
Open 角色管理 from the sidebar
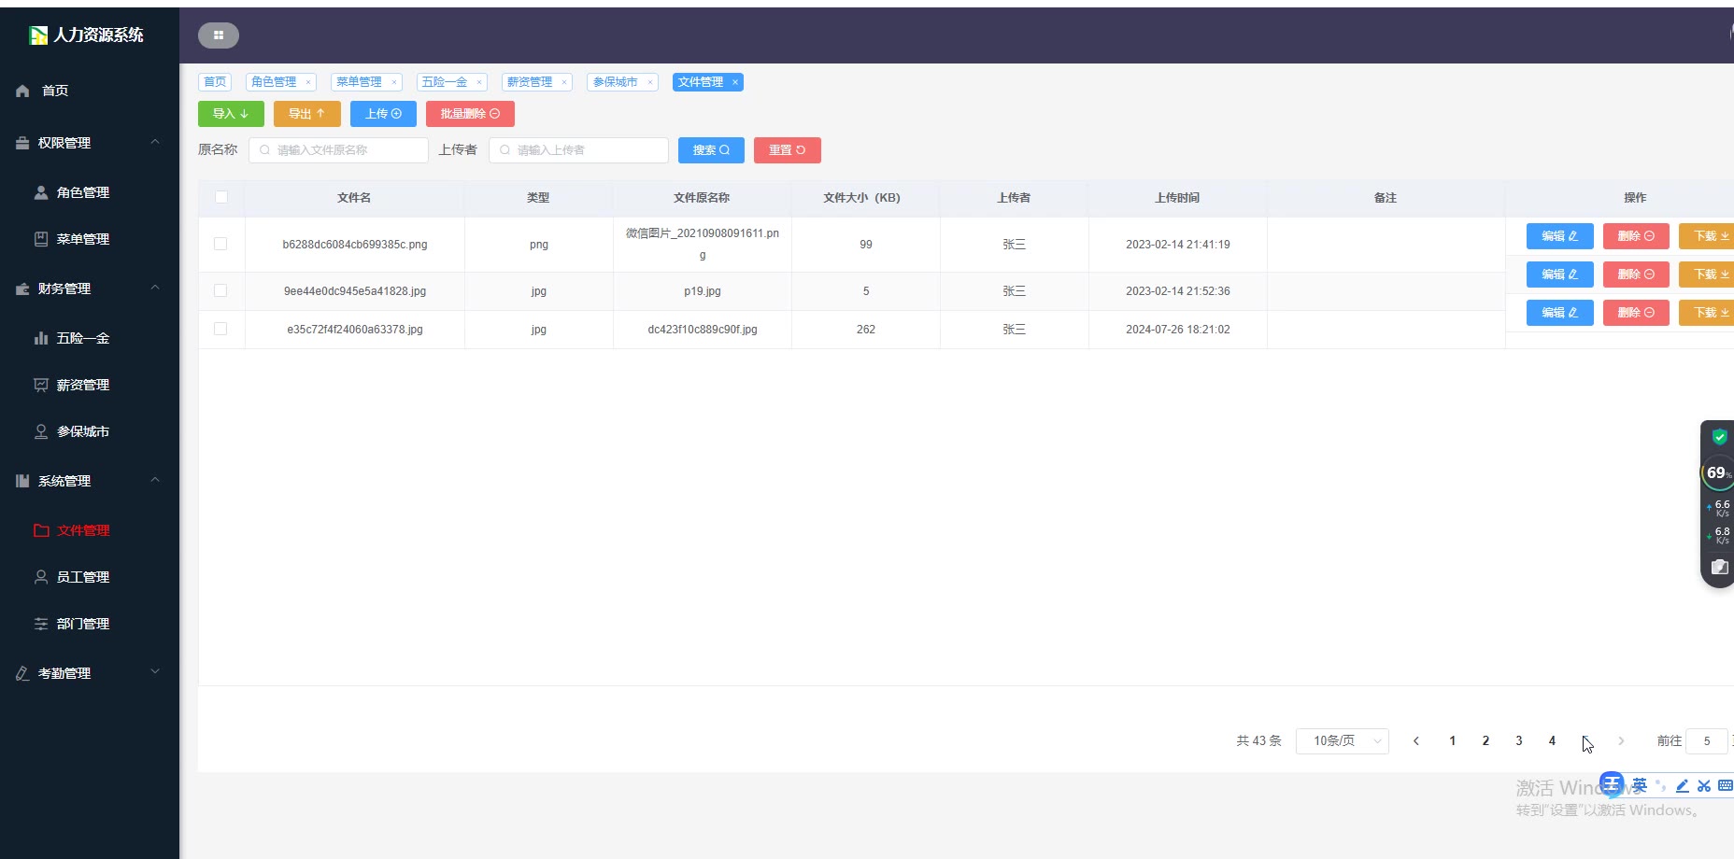(82, 192)
